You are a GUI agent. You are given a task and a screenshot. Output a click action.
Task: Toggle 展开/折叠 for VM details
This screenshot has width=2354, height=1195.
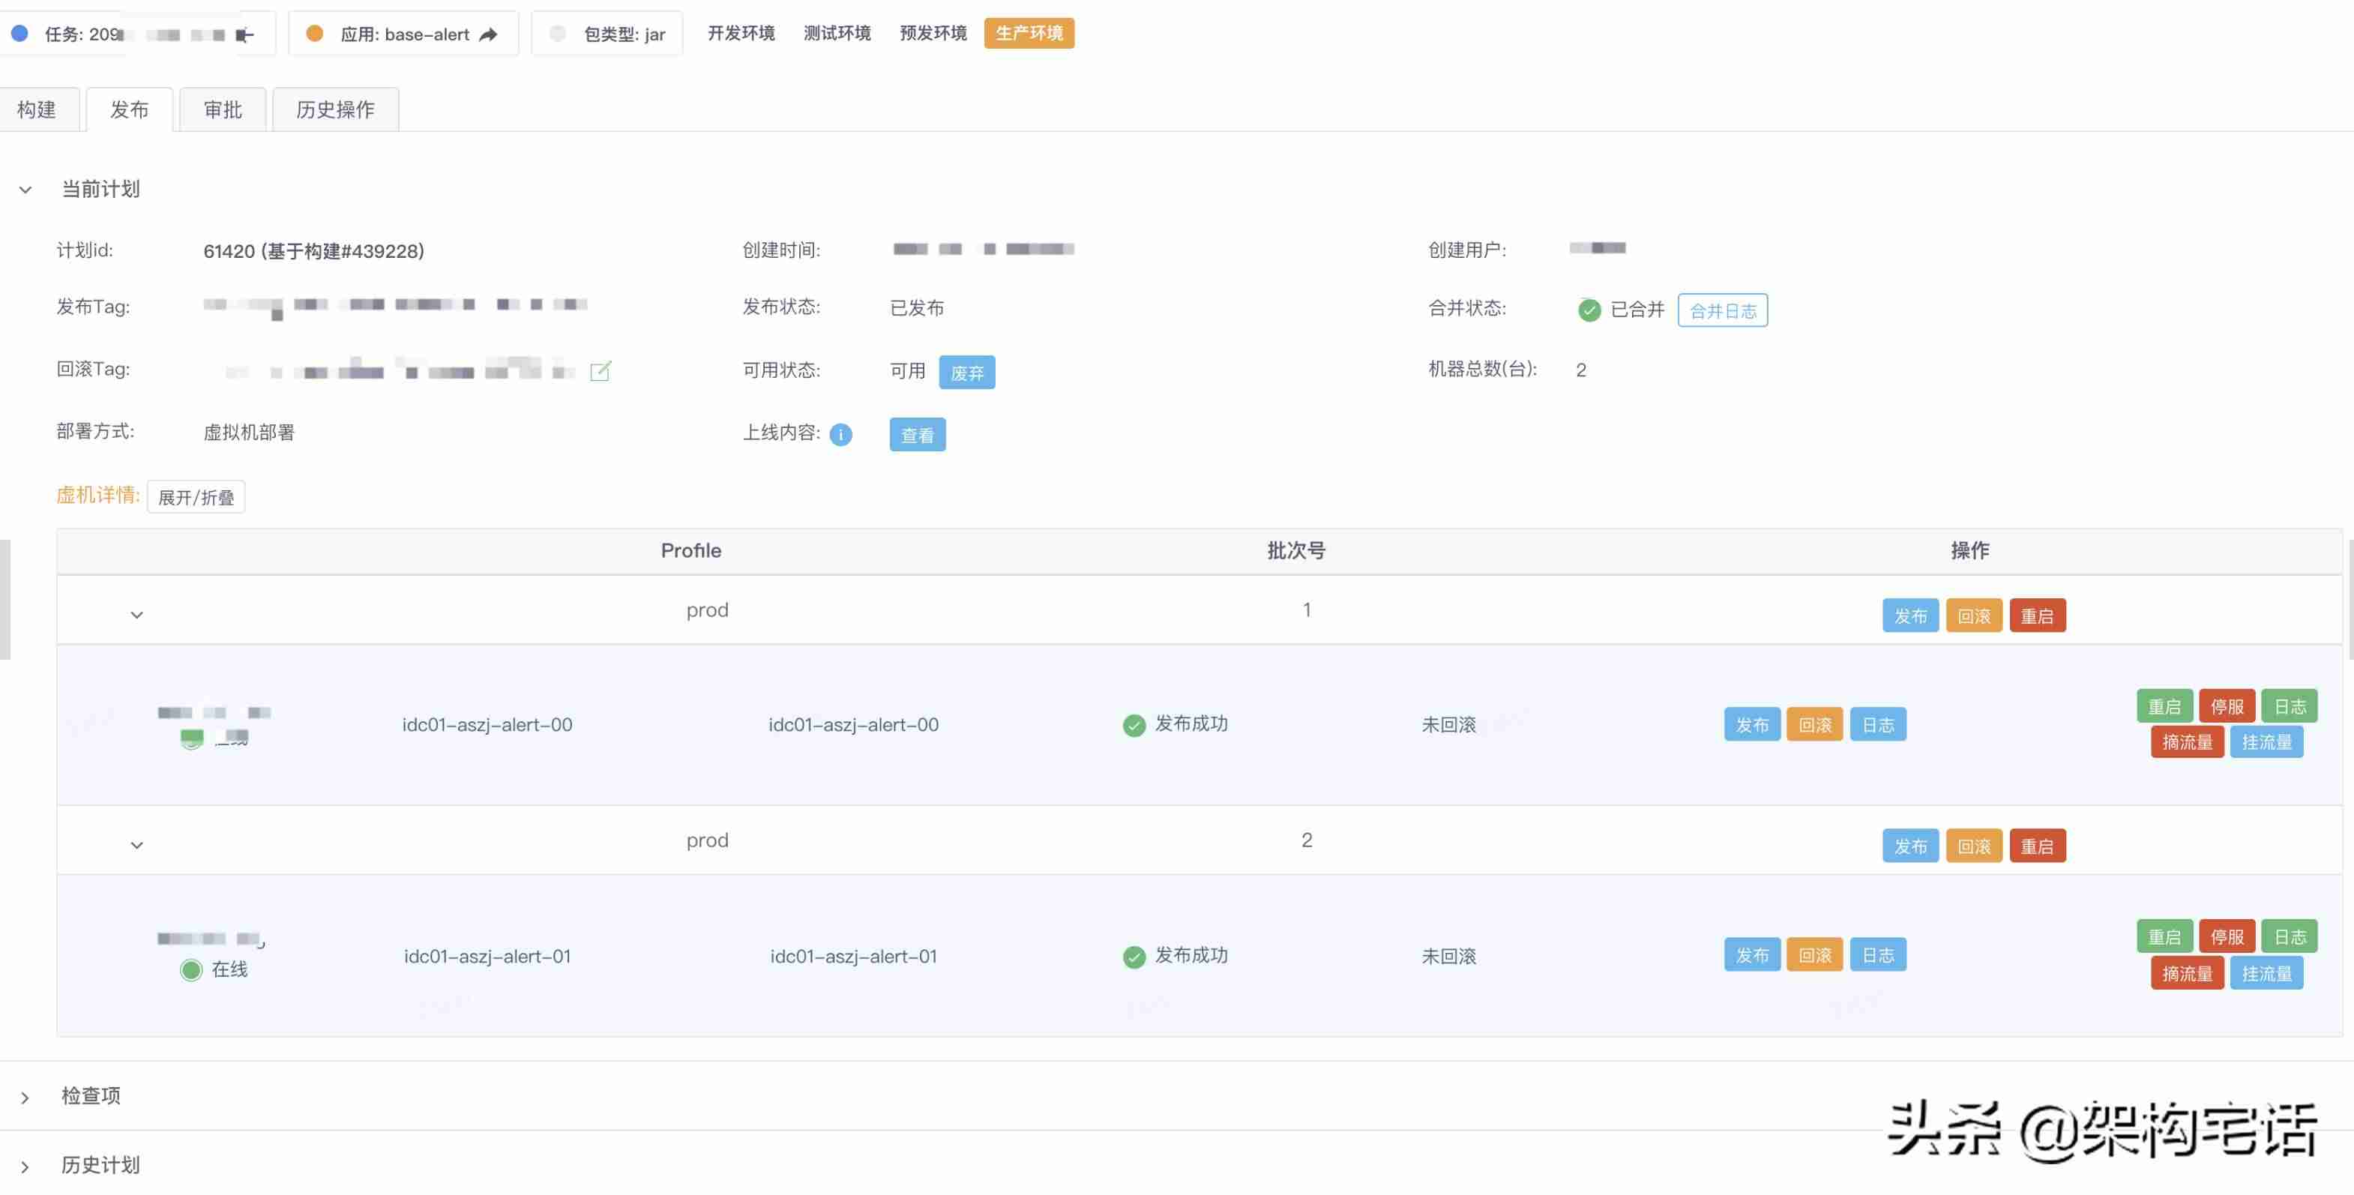click(196, 497)
